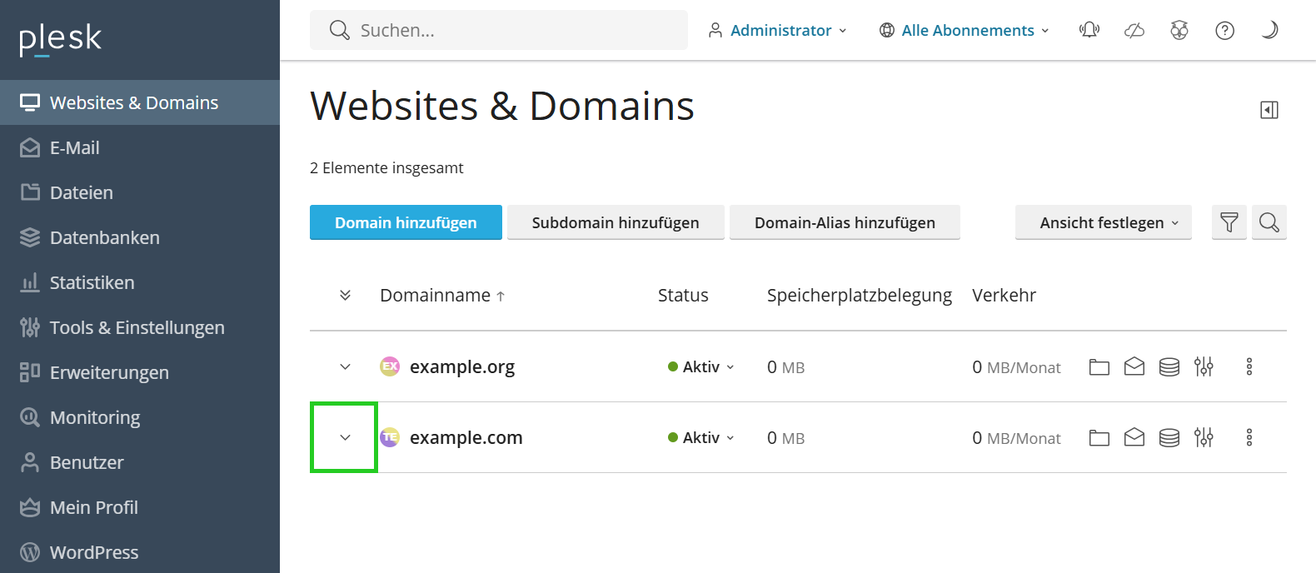Click 0 MB/Monat traffic for example.com
1316x573 pixels.
(x=1016, y=438)
